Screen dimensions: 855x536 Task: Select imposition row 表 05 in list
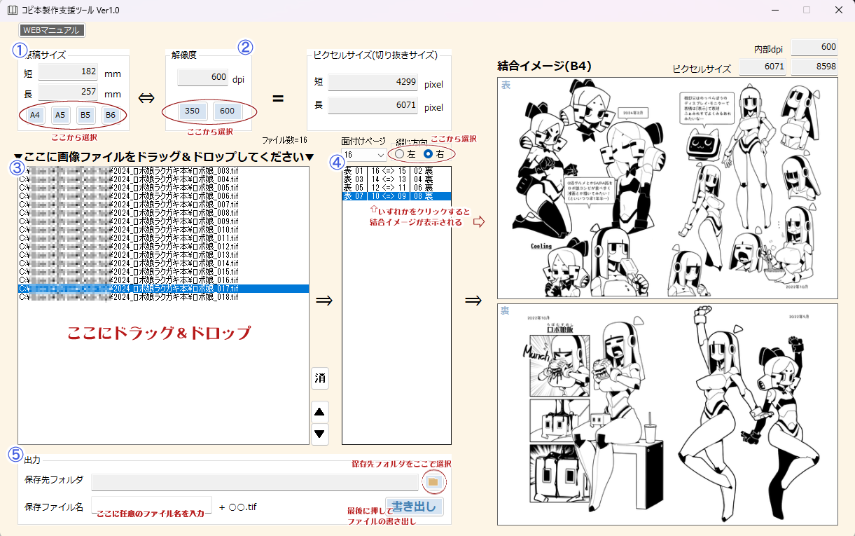tap(396, 188)
